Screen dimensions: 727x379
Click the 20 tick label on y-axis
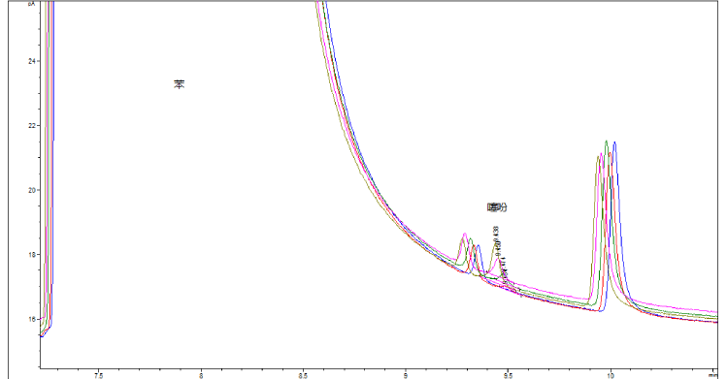tap(32, 190)
